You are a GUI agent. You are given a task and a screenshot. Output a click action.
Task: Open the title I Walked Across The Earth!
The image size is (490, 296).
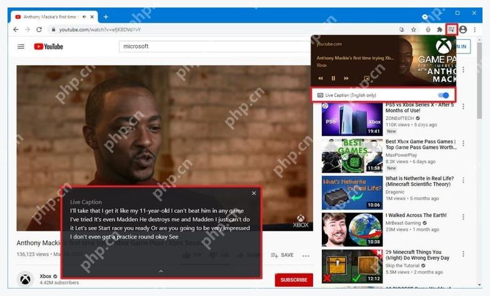(416, 215)
